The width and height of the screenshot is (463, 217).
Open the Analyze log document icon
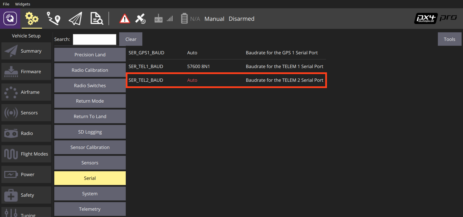click(97, 19)
